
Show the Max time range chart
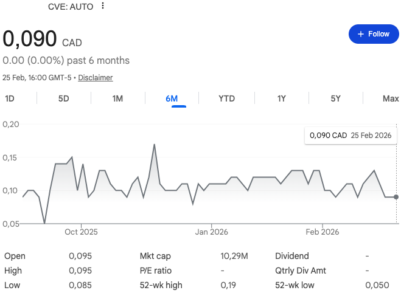[x=390, y=98]
